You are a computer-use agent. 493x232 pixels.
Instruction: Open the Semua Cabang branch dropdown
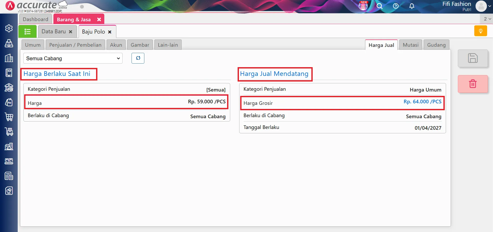73,58
